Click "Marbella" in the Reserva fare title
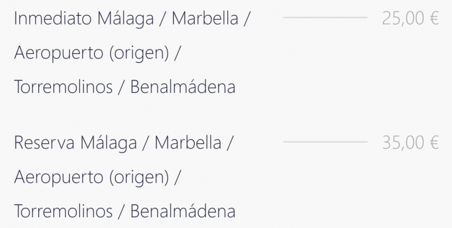The image size is (452, 228). (188, 143)
